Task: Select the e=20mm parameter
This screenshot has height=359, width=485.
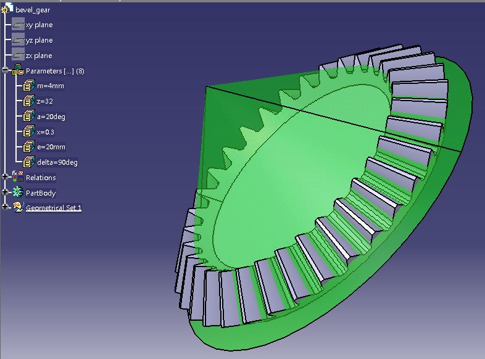Action: pyautogui.click(x=51, y=147)
